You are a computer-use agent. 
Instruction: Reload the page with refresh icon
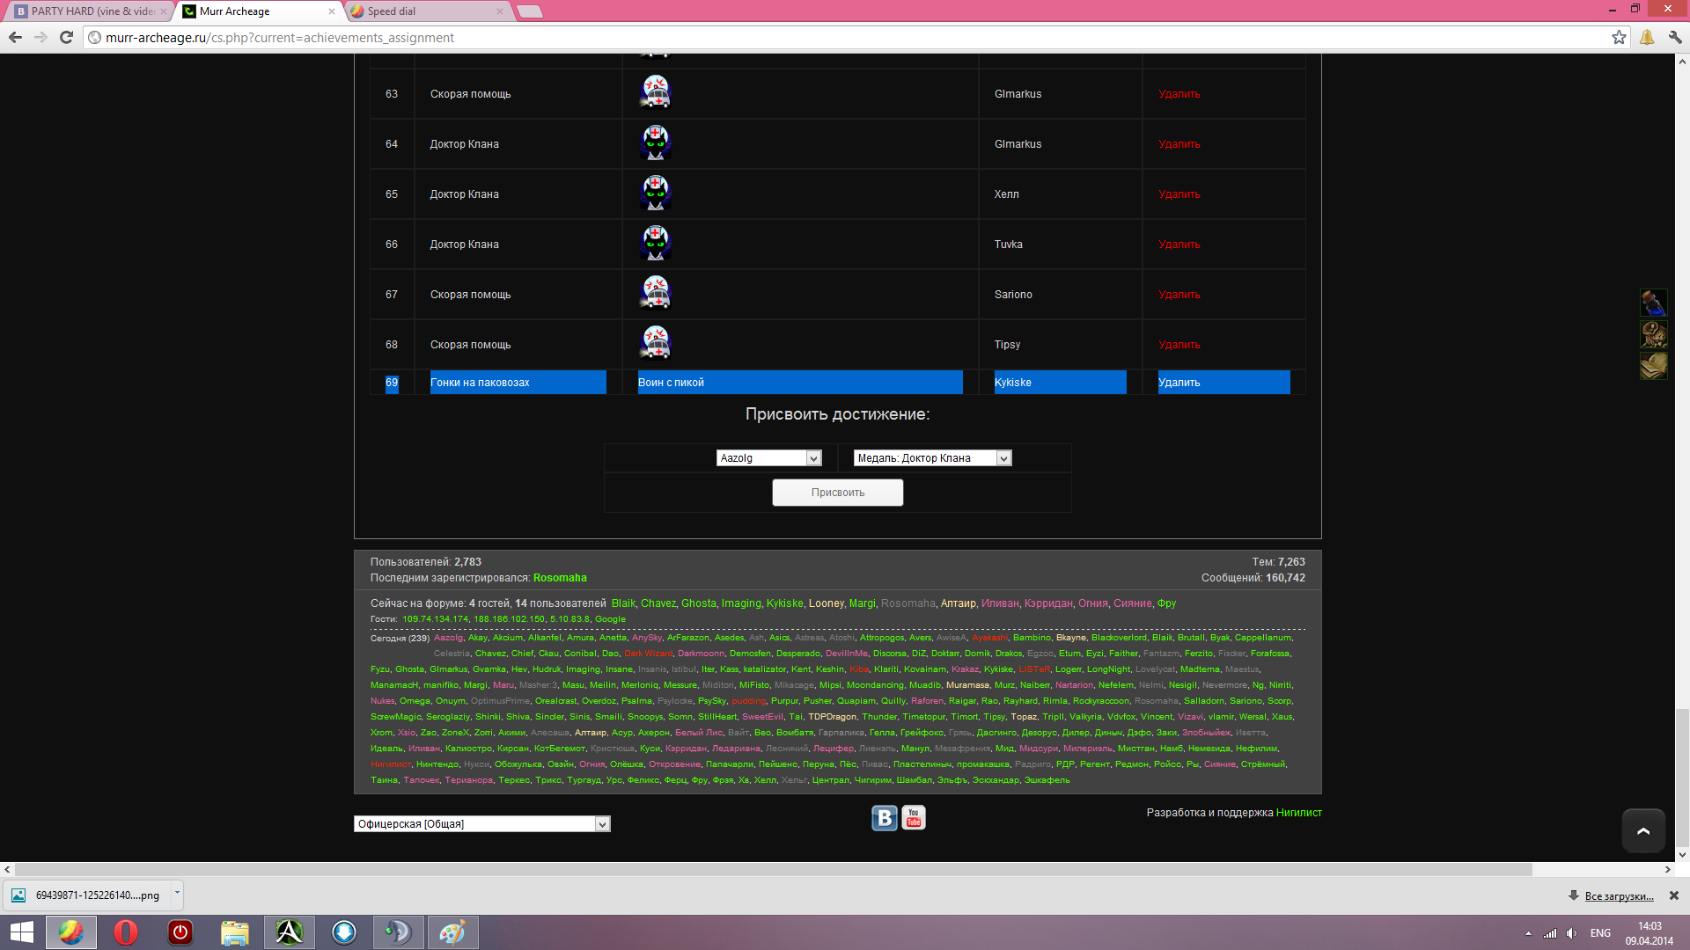(x=66, y=37)
